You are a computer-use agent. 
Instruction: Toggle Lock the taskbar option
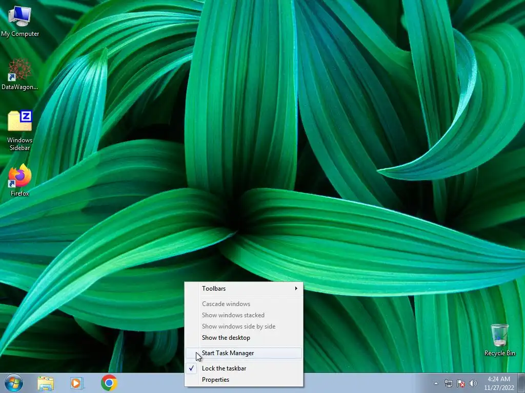244,368
